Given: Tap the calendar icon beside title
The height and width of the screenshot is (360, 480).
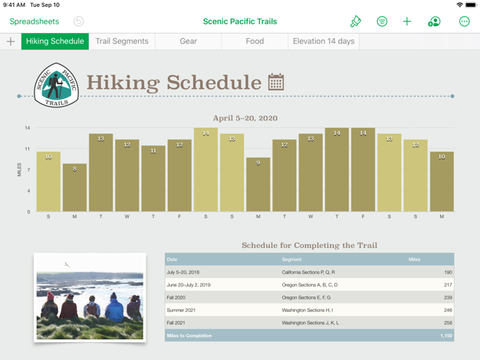Looking at the screenshot, I should pyautogui.click(x=276, y=82).
